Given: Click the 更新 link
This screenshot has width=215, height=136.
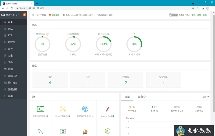Looking at the screenshot, I should (193, 15).
